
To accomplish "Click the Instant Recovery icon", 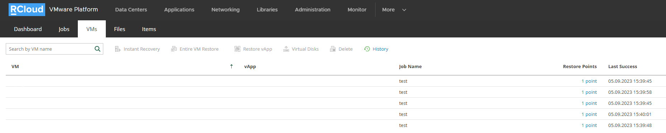I will point(118,49).
